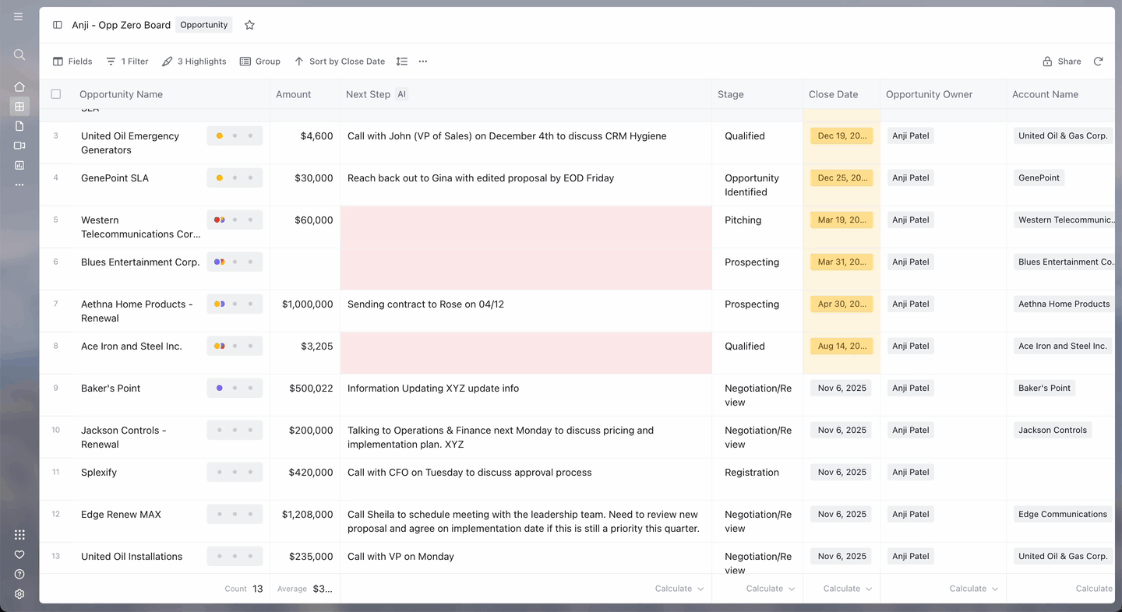Click status dots for Baker's Point

[x=235, y=388]
